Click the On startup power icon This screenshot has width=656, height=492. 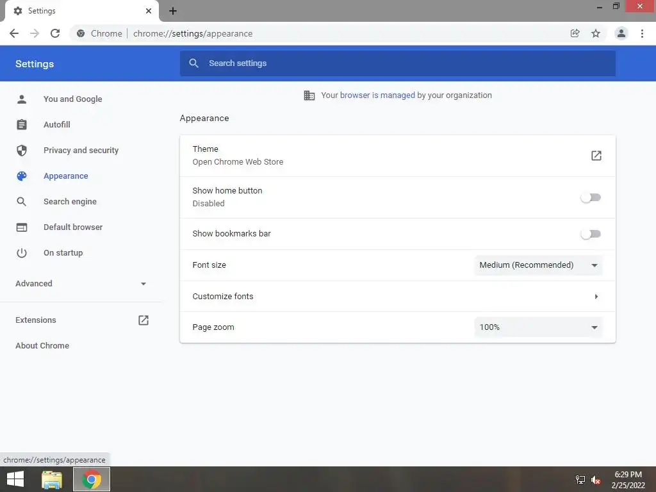[22, 252]
